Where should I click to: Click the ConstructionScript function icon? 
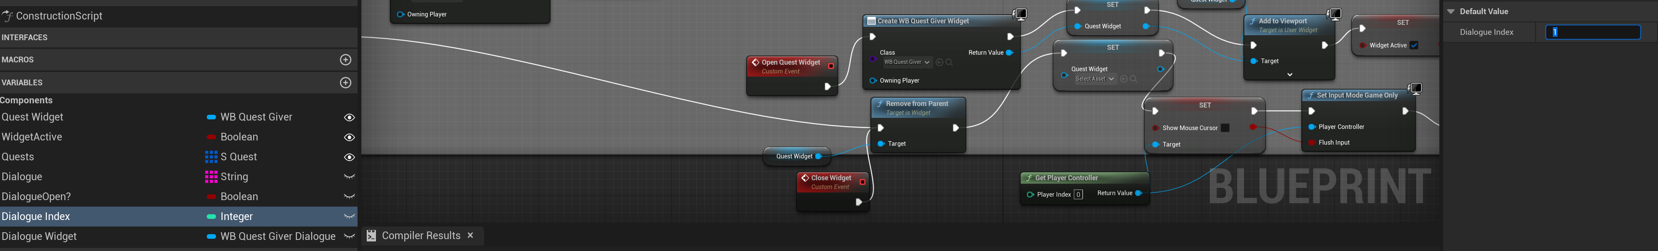tap(8, 16)
